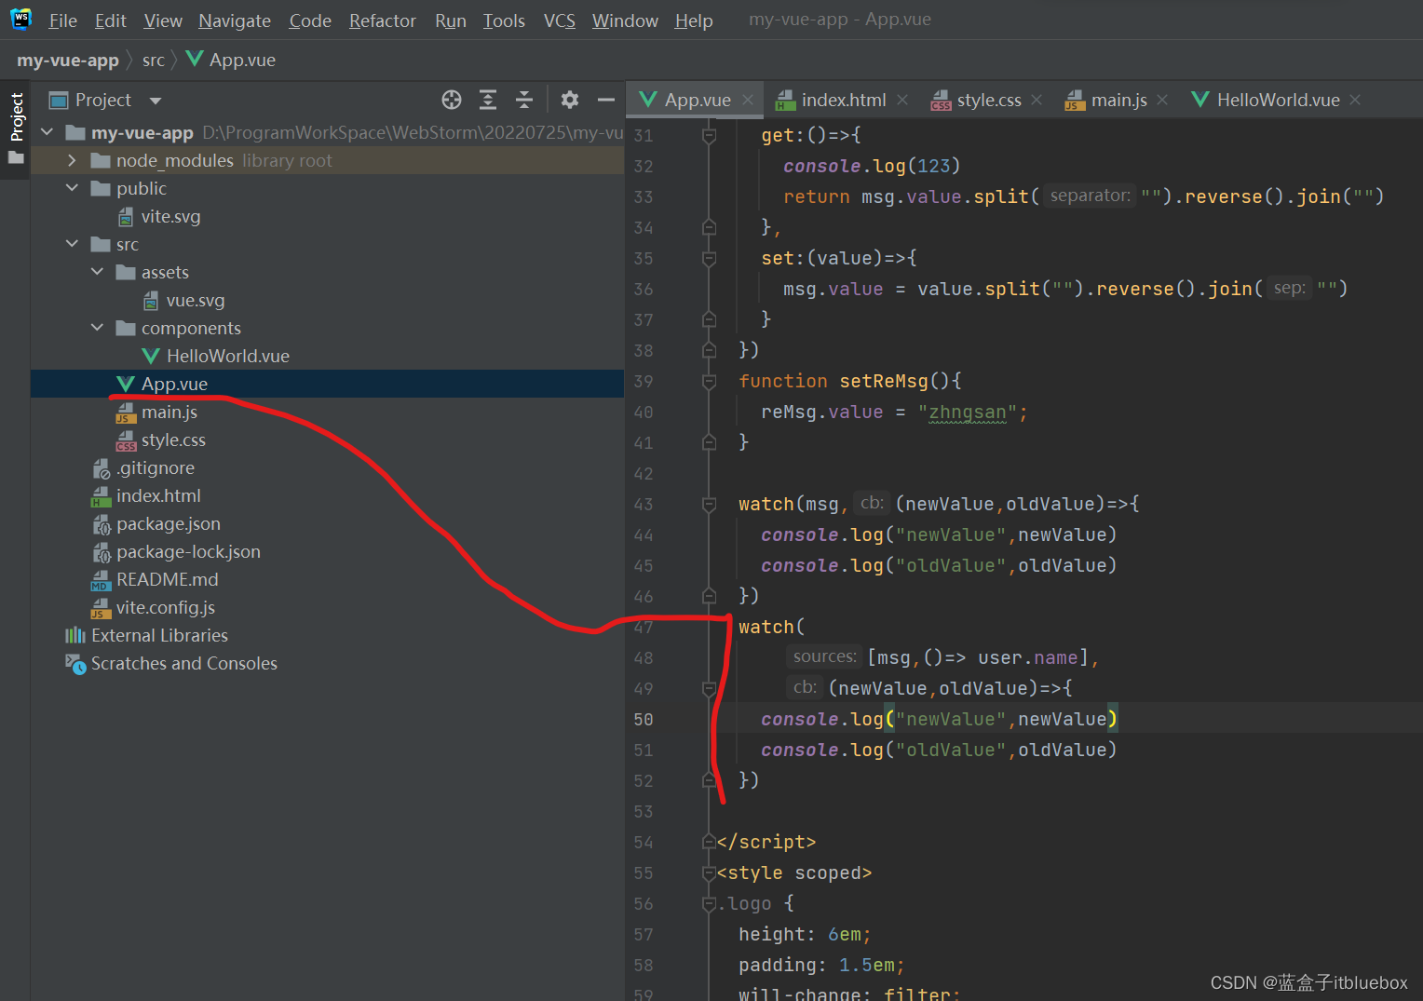1423x1001 pixels.
Task: Place cursor on the "zhngsan" string
Action: pos(968,412)
